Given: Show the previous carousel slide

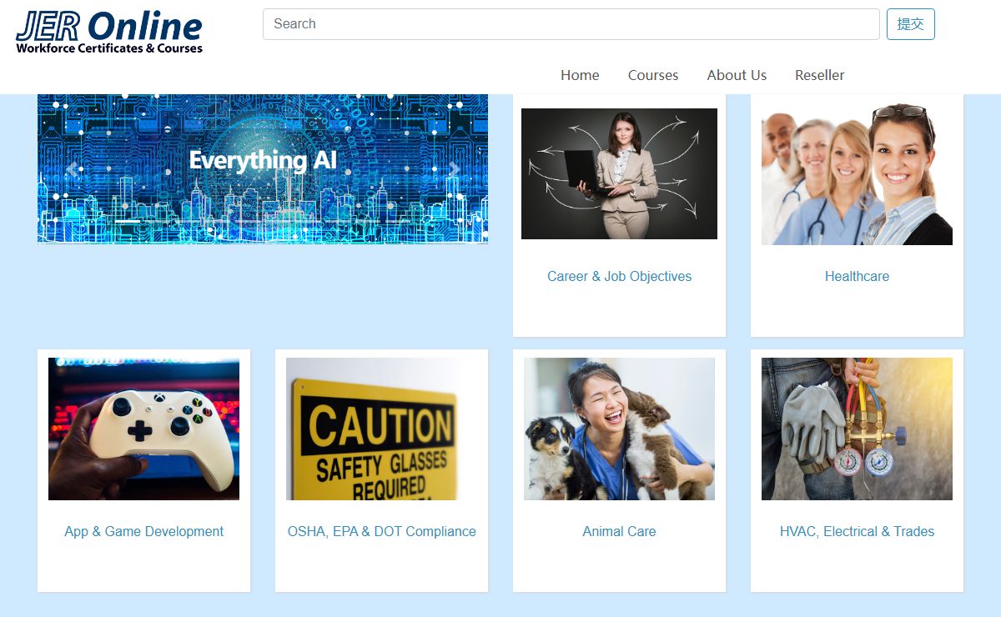Looking at the screenshot, I should (x=72, y=169).
